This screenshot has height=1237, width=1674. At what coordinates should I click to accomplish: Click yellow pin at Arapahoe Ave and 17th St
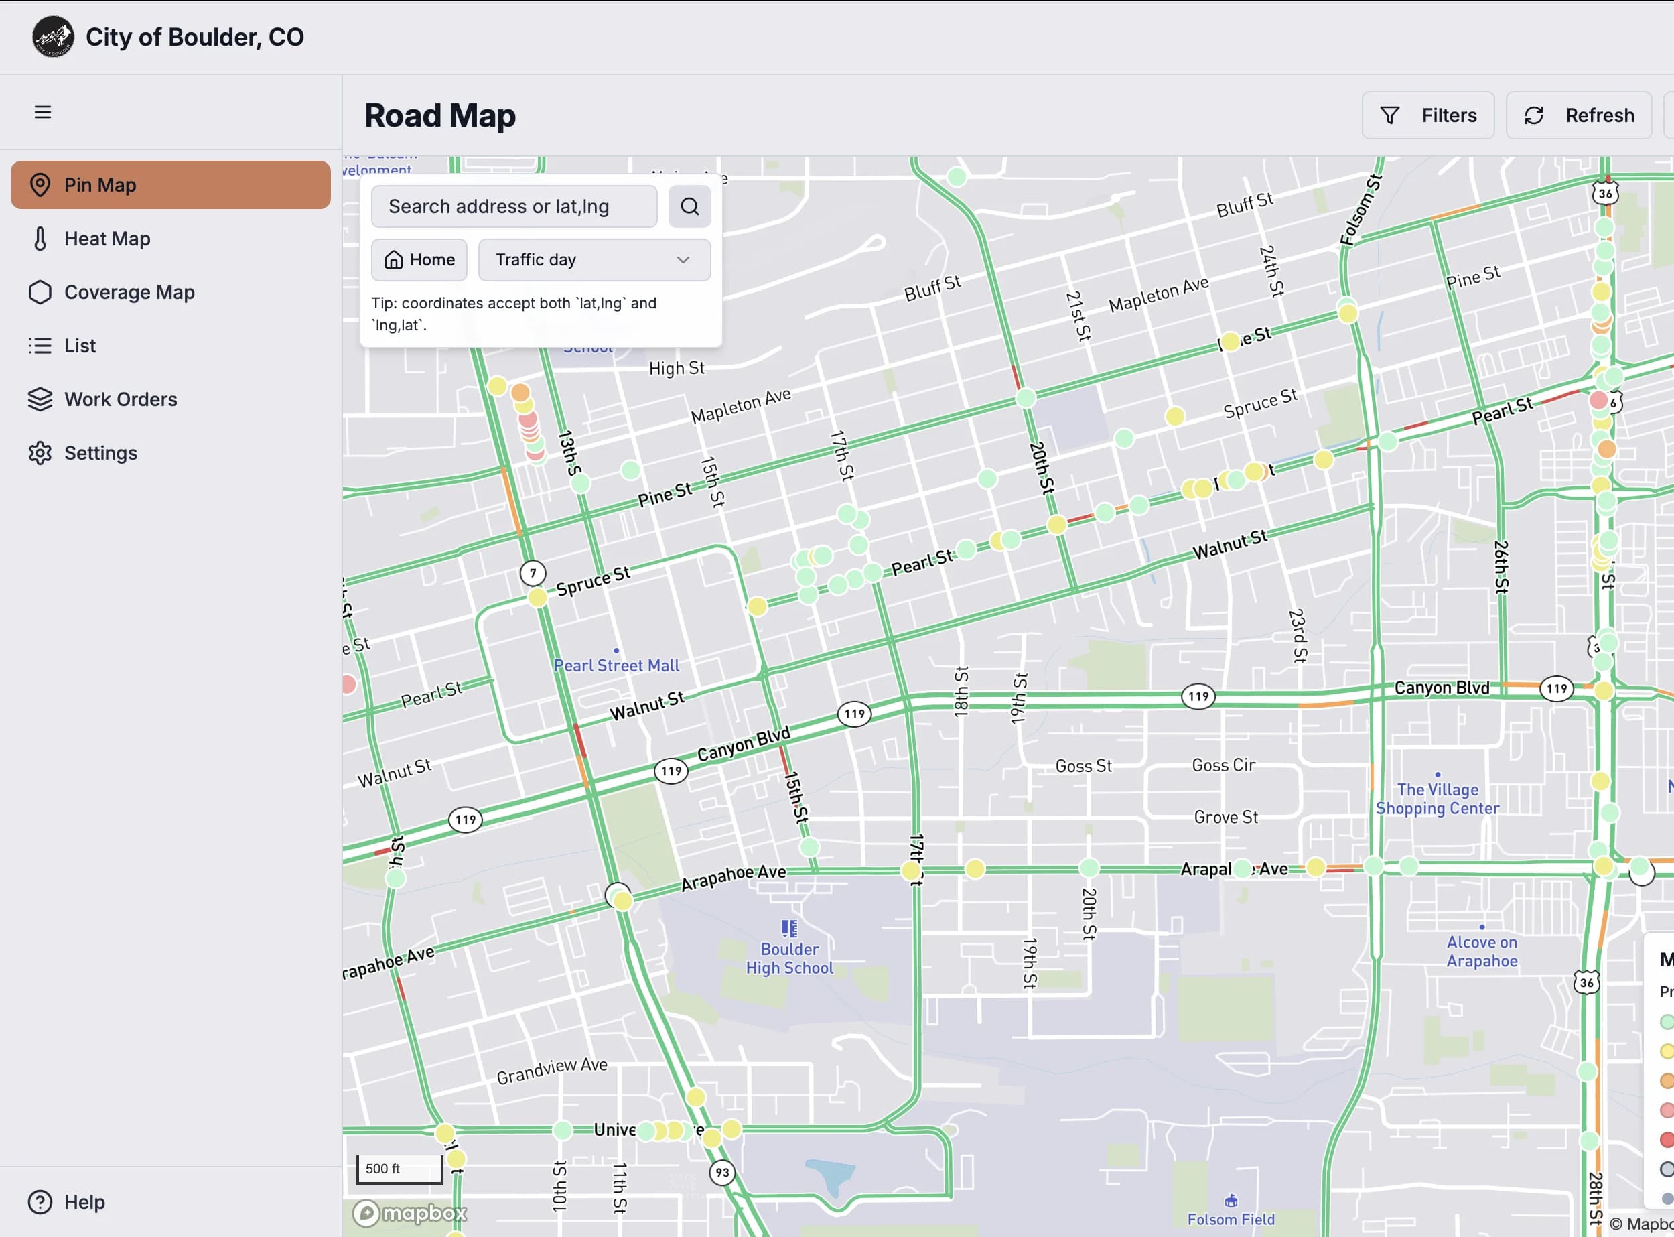pyautogui.click(x=911, y=870)
